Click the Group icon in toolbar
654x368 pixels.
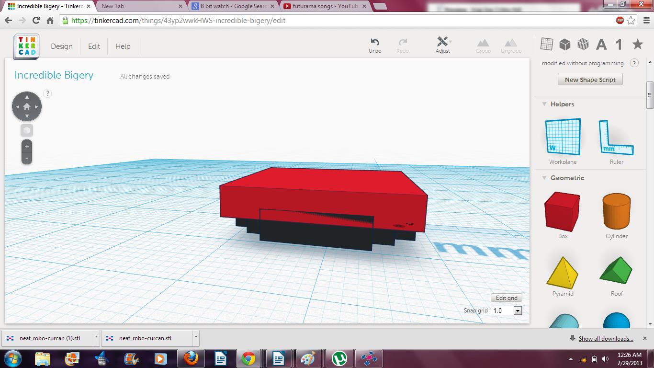point(483,46)
